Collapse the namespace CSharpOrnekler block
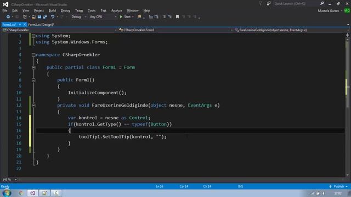Image resolution: width=351 pixels, height=197 pixels. pyautogui.click(x=33, y=55)
